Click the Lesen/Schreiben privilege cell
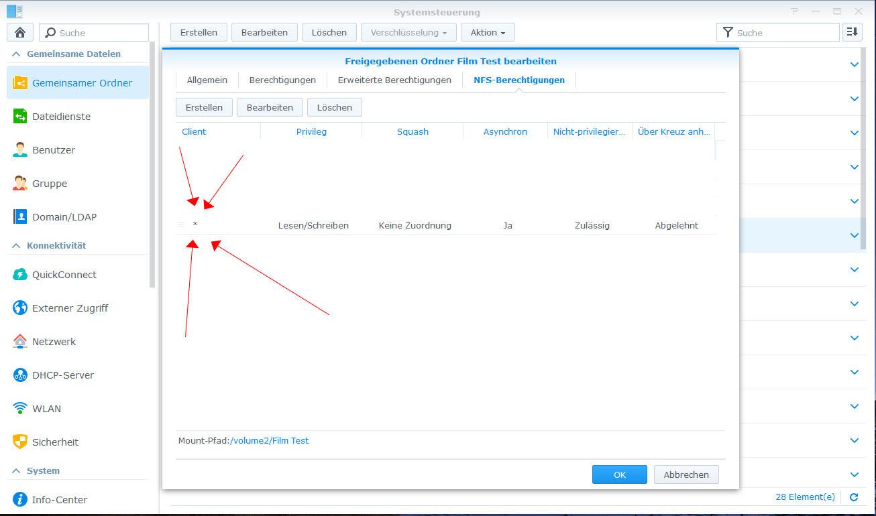876x516 pixels. tap(313, 226)
